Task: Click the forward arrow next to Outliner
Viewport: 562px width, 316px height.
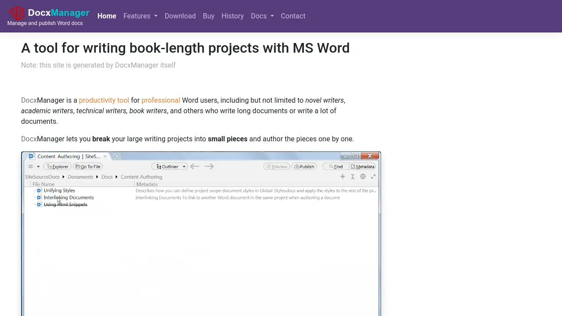Action: [209, 166]
